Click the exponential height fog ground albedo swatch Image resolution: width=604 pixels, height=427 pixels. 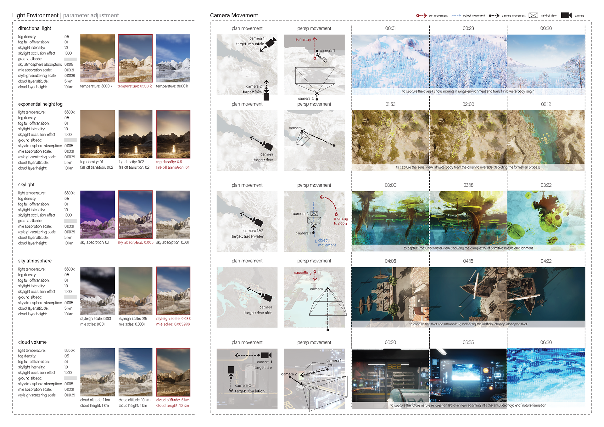point(70,140)
